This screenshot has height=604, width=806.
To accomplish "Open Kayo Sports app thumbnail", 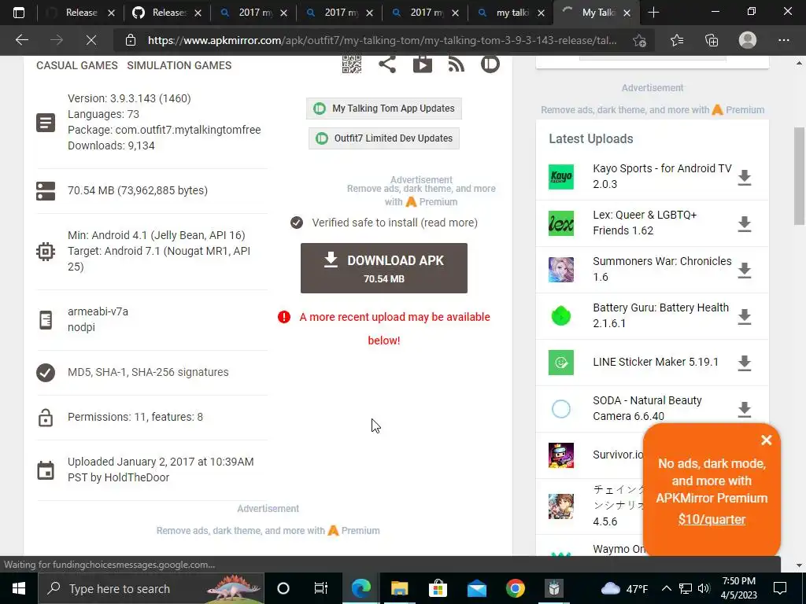I will (560, 177).
